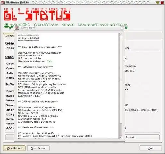The image size is (165, 154).
Task: Click 'Kernel architecture : x86_64 (64bit)' line
Action: (x=39, y=79)
